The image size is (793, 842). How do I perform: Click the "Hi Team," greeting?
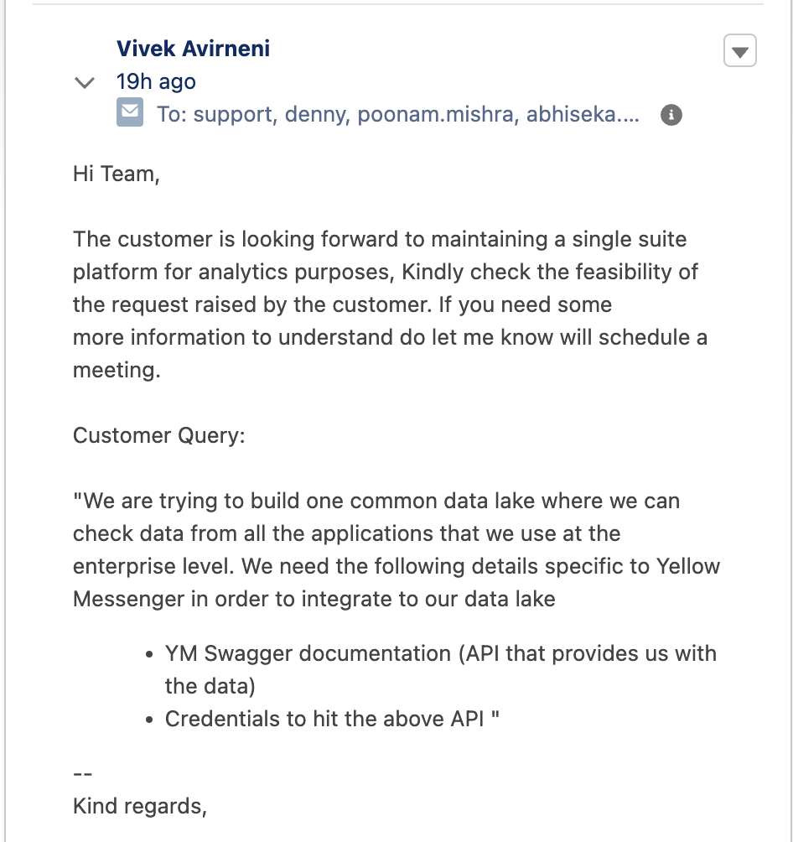point(116,174)
